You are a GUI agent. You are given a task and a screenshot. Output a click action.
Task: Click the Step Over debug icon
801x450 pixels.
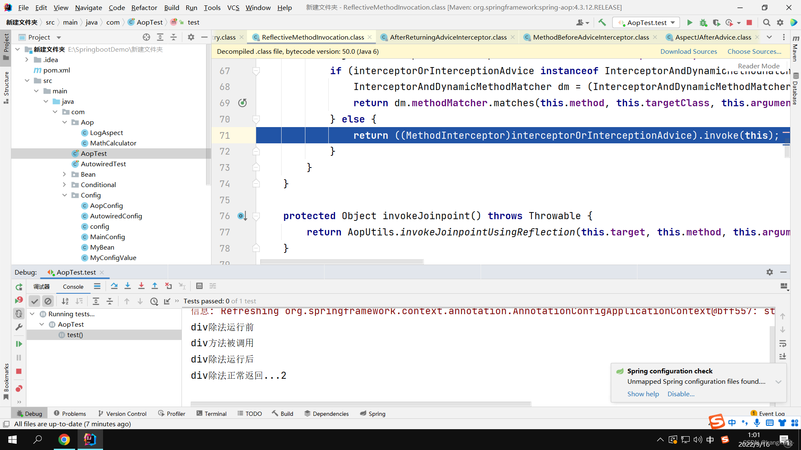click(x=114, y=286)
